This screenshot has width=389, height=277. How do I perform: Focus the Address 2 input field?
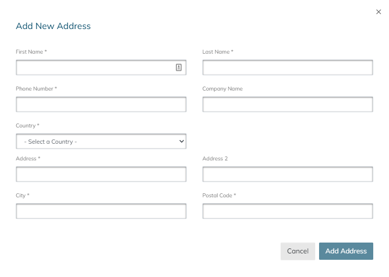[x=288, y=174]
